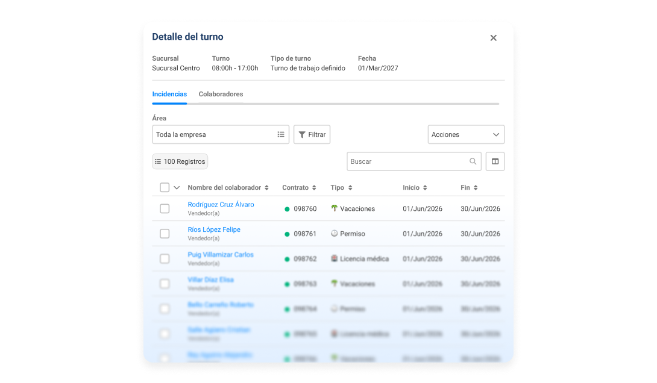Viewport: 657px width, 383px height.
Task: Click the 100 Registros button
Action: pos(180,161)
